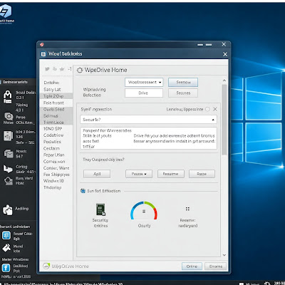The height and width of the screenshot is (285, 285).
Task: Click the thumbs-up icon in the toolbar
Action: (x=55, y=69)
